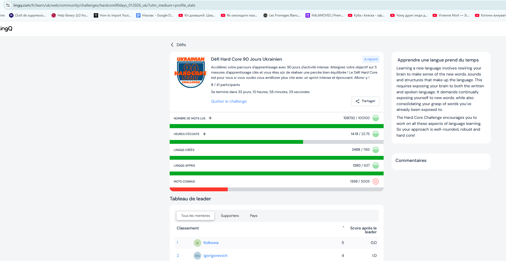506x261 pixels.
Task: Open igorigorevich's profile link
Action: [x=215, y=256]
